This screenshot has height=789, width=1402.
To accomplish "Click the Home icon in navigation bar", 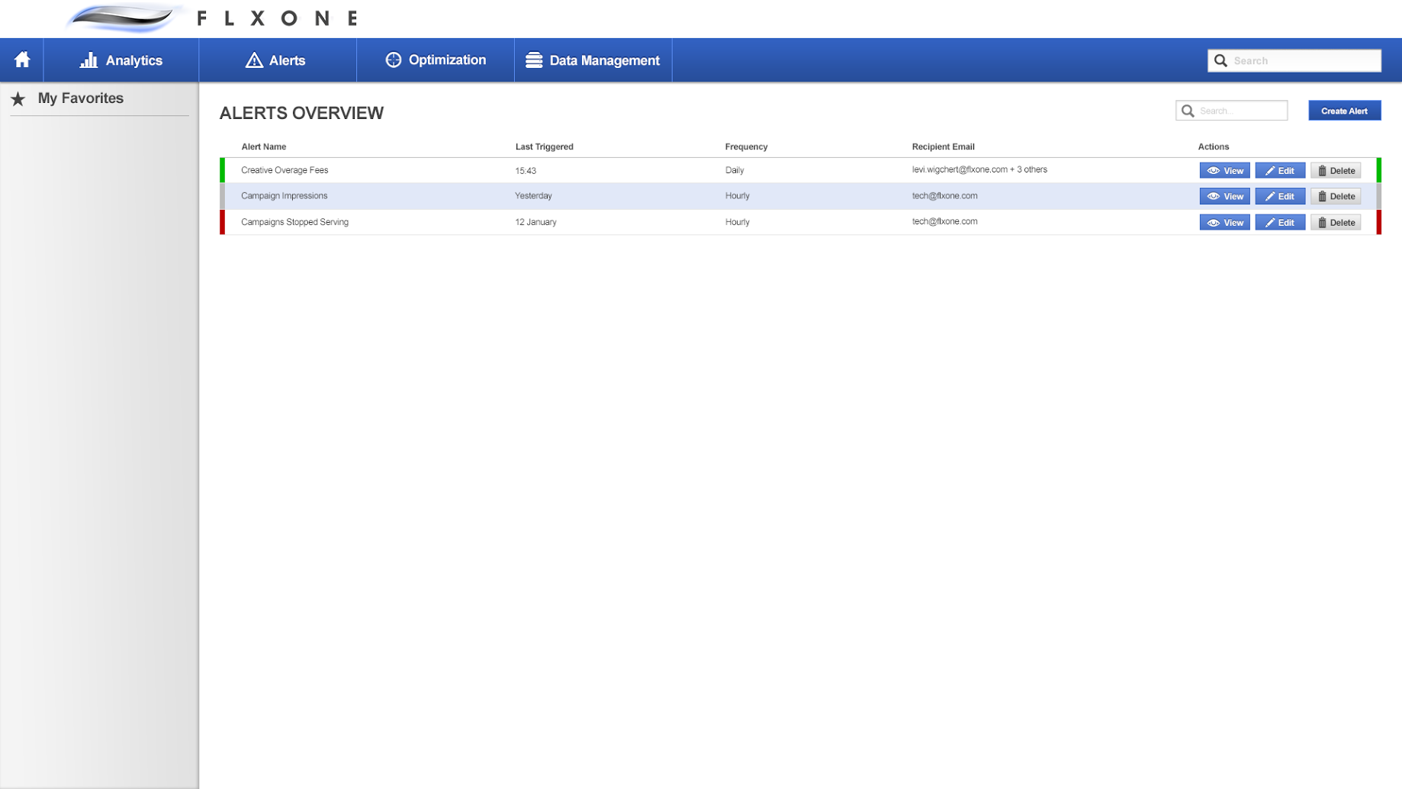I will pyautogui.click(x=22, y=60).
